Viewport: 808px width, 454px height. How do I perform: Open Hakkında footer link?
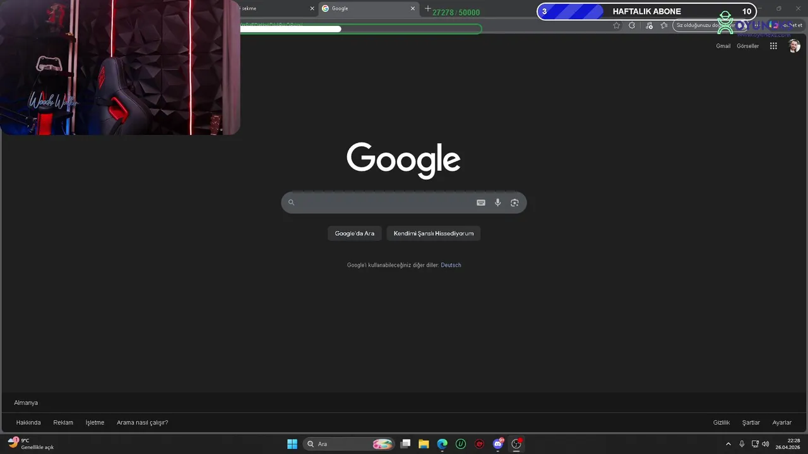click(x=28, y=422)
